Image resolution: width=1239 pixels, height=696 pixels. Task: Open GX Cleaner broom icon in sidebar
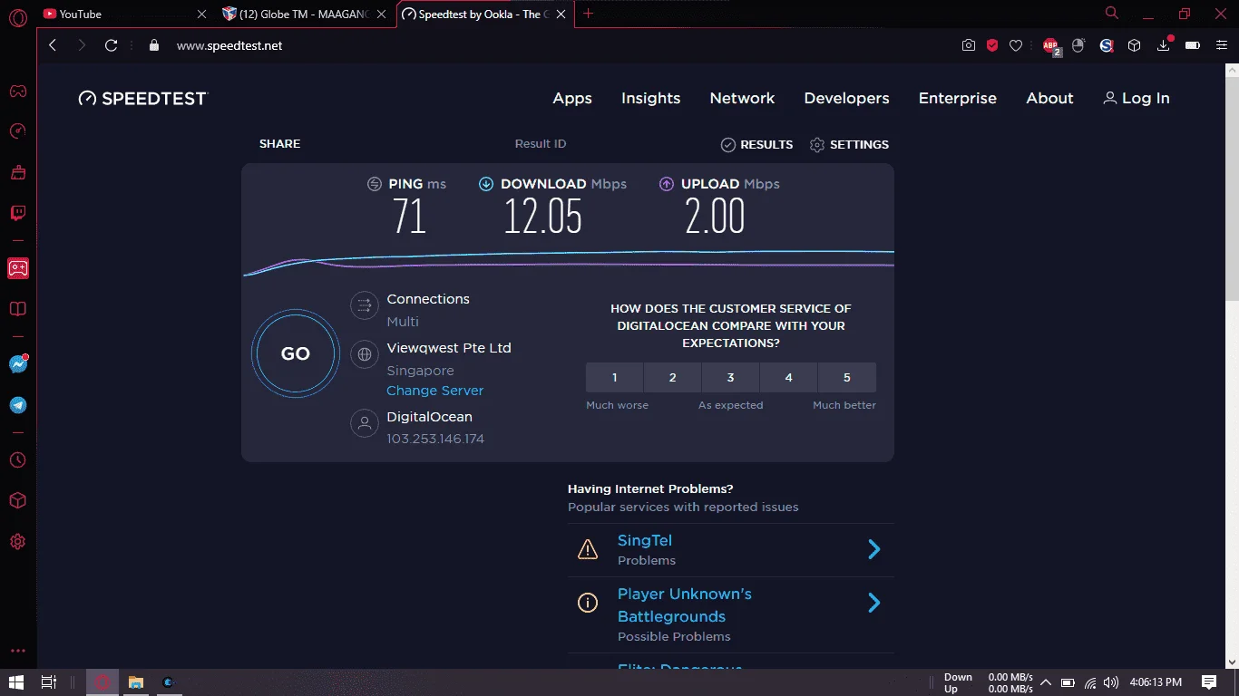point(17,172)
